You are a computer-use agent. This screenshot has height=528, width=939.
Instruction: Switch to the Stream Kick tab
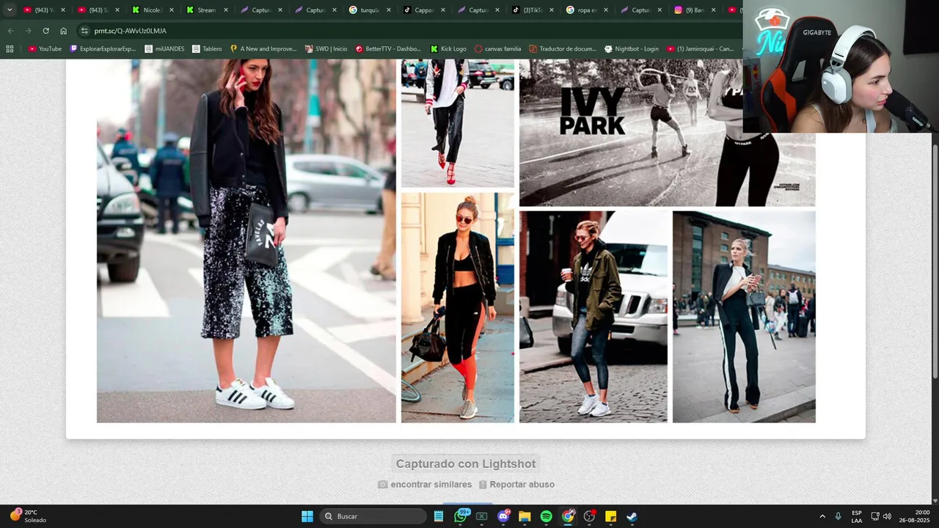(x=207, y=10)
